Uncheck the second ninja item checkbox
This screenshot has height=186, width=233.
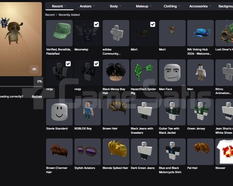[x=96, y=64]
